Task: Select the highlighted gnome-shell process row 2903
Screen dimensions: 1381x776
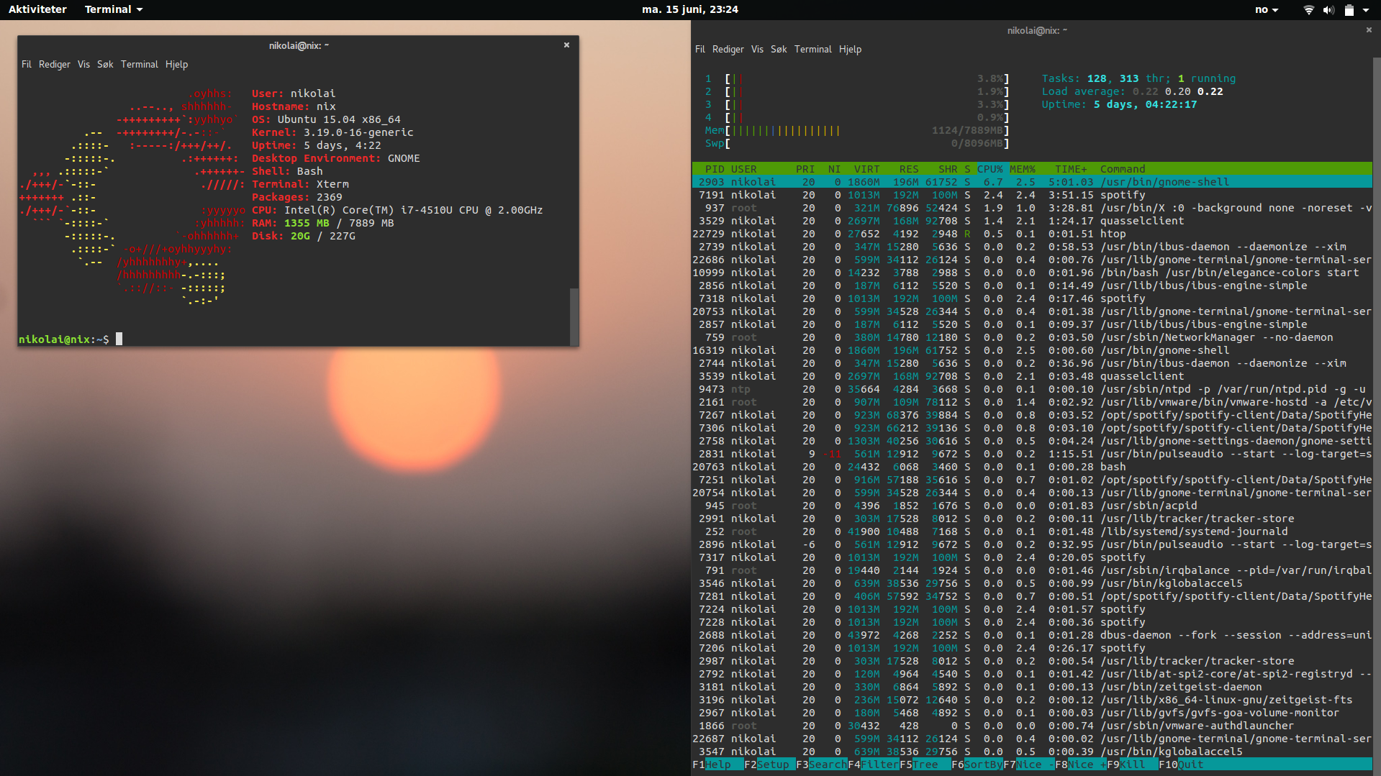Action: coord(1032,182)
